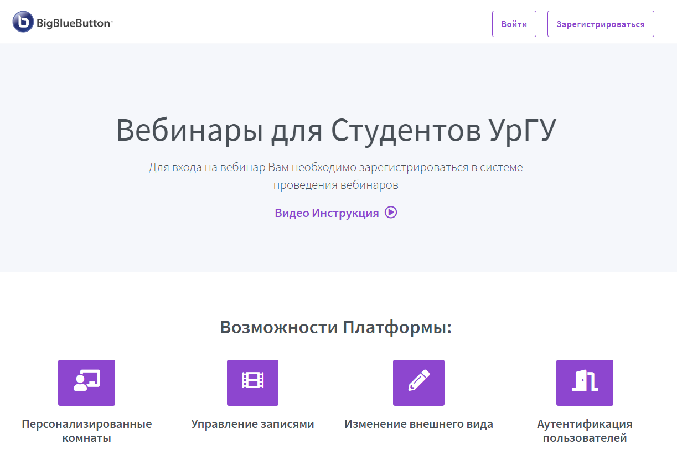Click the BigBlueButton "b" logo emblem
The width and height of the screenshot is (677, 470).
coord(23,22)
